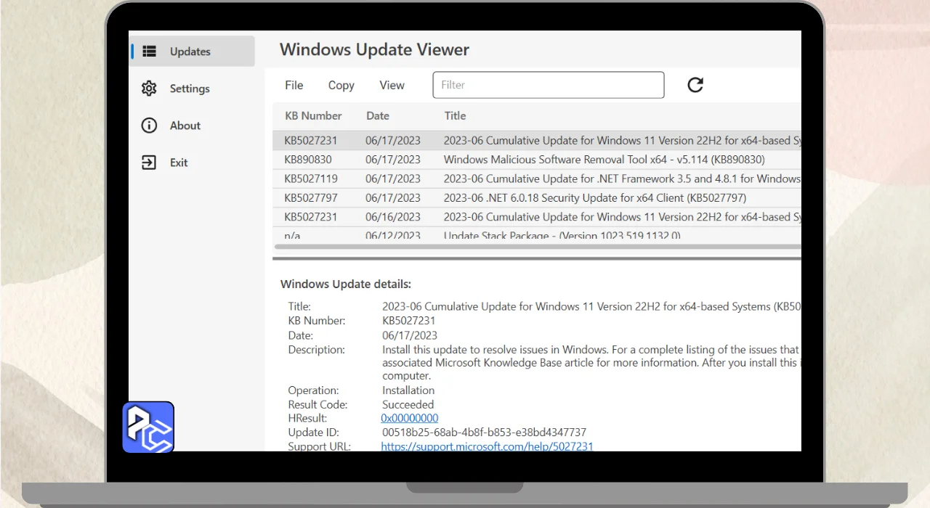Click the Installation operation value
Screen dimensions: 930x508
point(408,390)
